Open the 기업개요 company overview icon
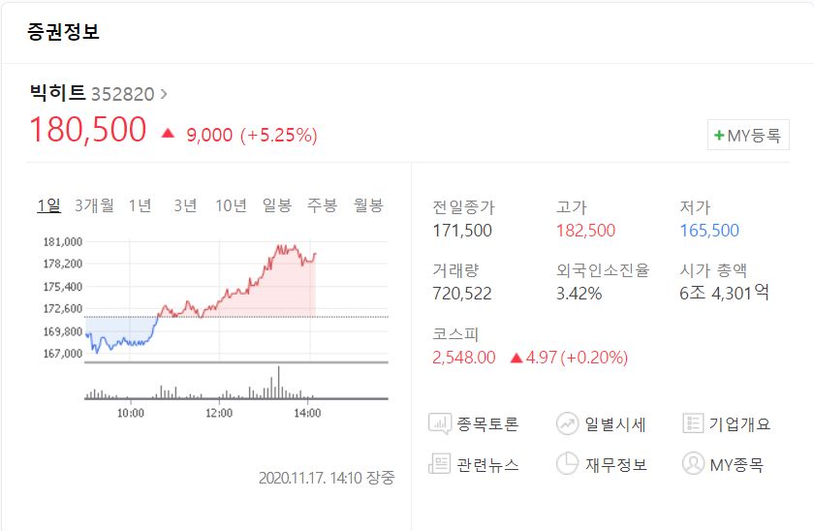This screenshot has height=531, width=814. click(693, 423)
